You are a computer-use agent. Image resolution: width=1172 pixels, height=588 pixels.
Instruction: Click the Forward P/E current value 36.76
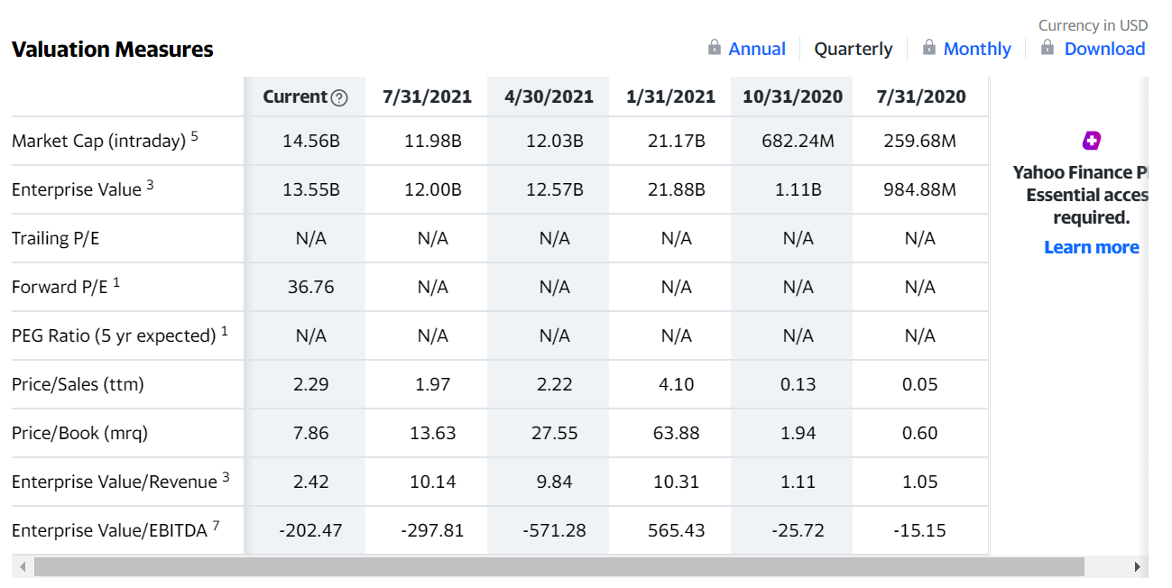pos(311,287)
